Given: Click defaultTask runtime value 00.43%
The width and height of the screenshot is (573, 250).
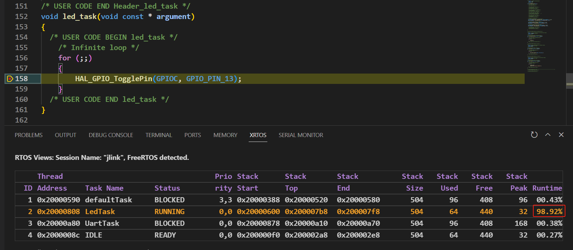Looking at the screenshot, I should (x=549, y=200).
